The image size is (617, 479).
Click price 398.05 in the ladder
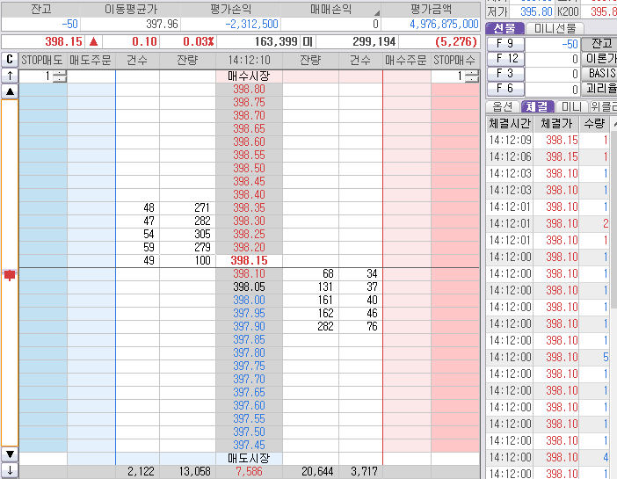pos(249,287)
